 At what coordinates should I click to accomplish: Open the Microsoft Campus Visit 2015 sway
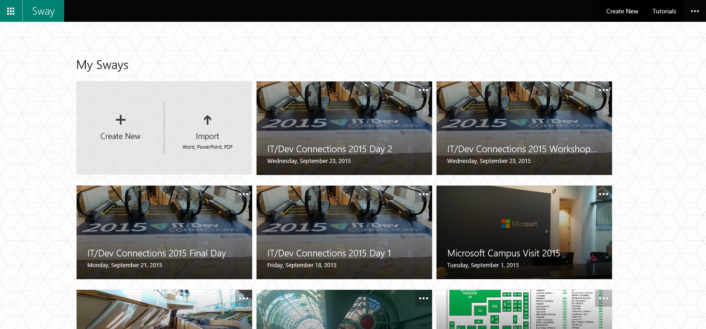click(x=503, y=253)
